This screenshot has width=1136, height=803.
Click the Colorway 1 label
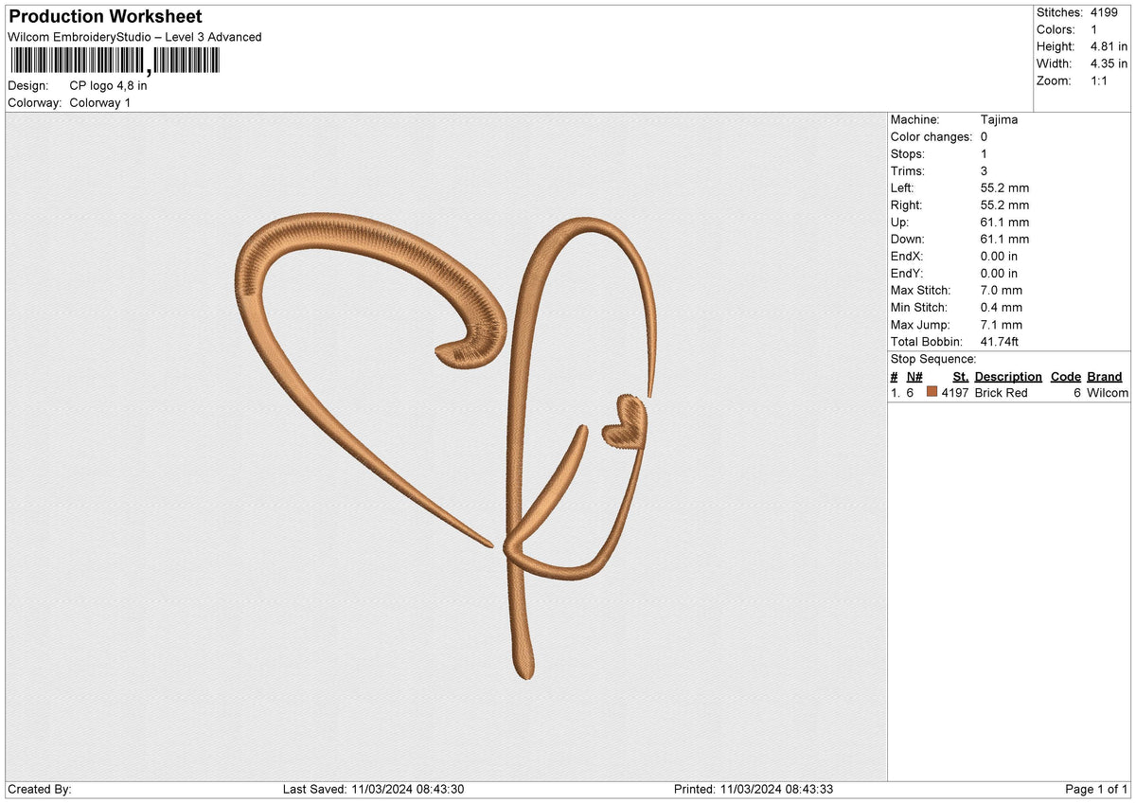pyautogui.click(x=100, y=102)
